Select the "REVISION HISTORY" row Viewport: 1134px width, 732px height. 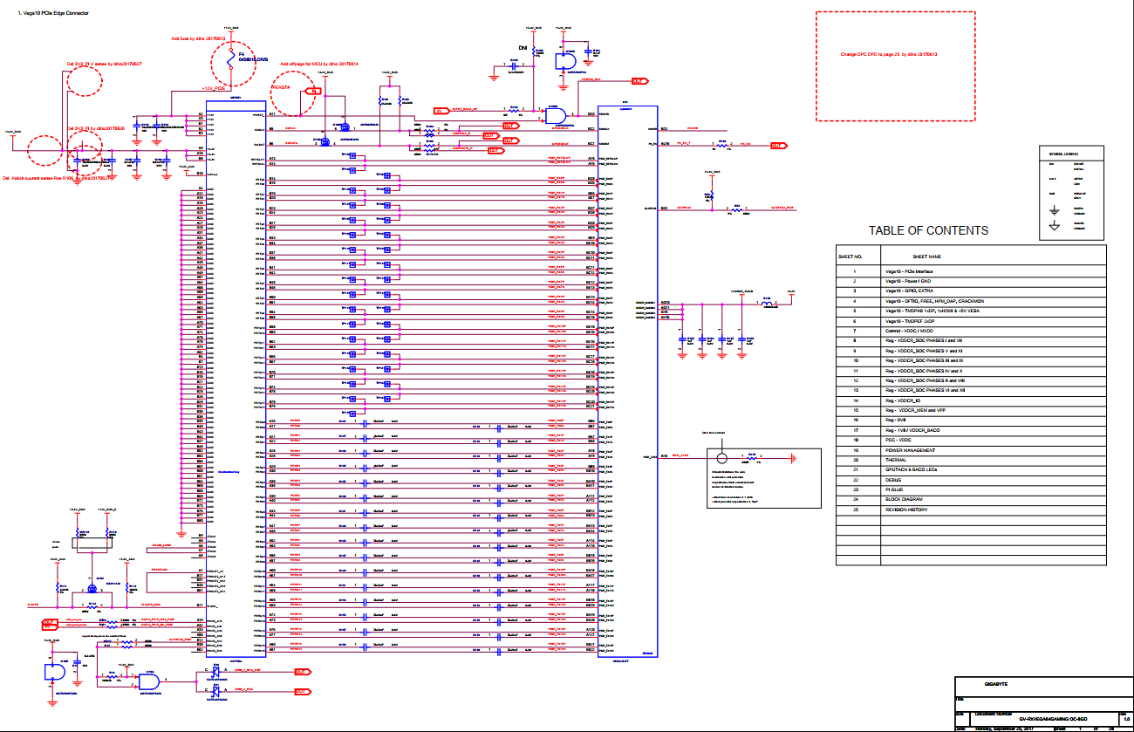[971, 510]
